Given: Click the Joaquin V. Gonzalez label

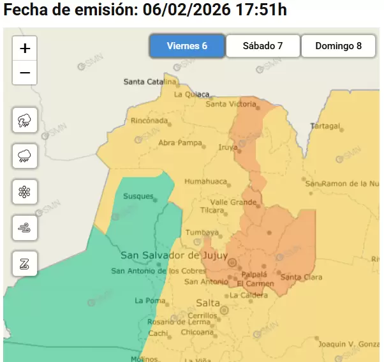Looking at the screenshot, I should (x=349, y=344).
